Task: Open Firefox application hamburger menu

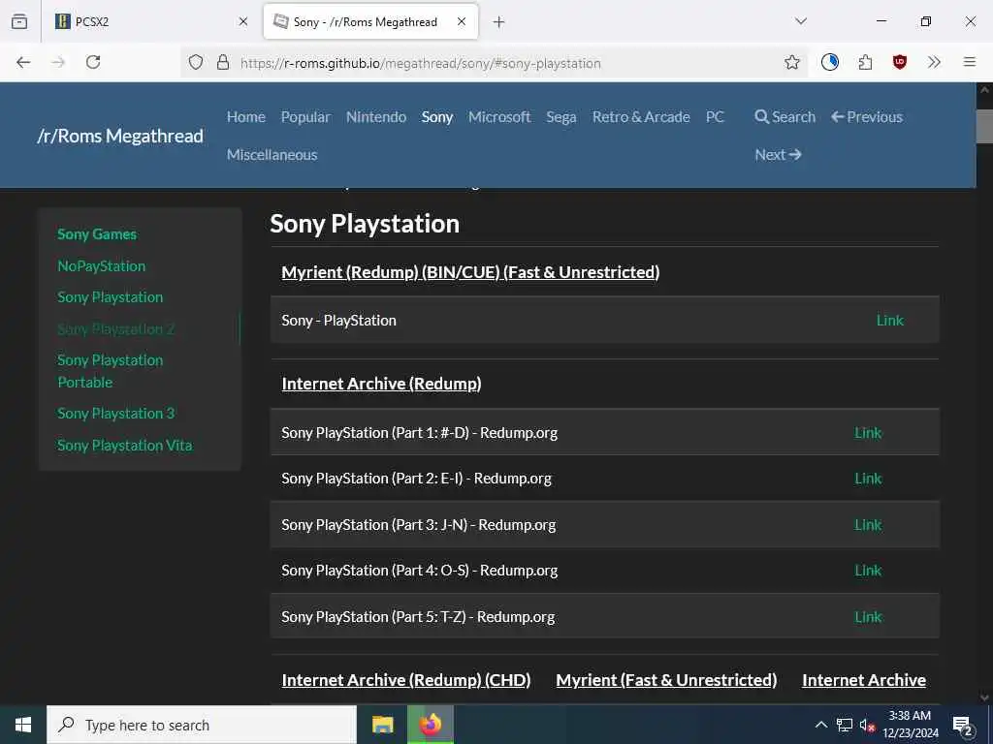Action: 969,62
